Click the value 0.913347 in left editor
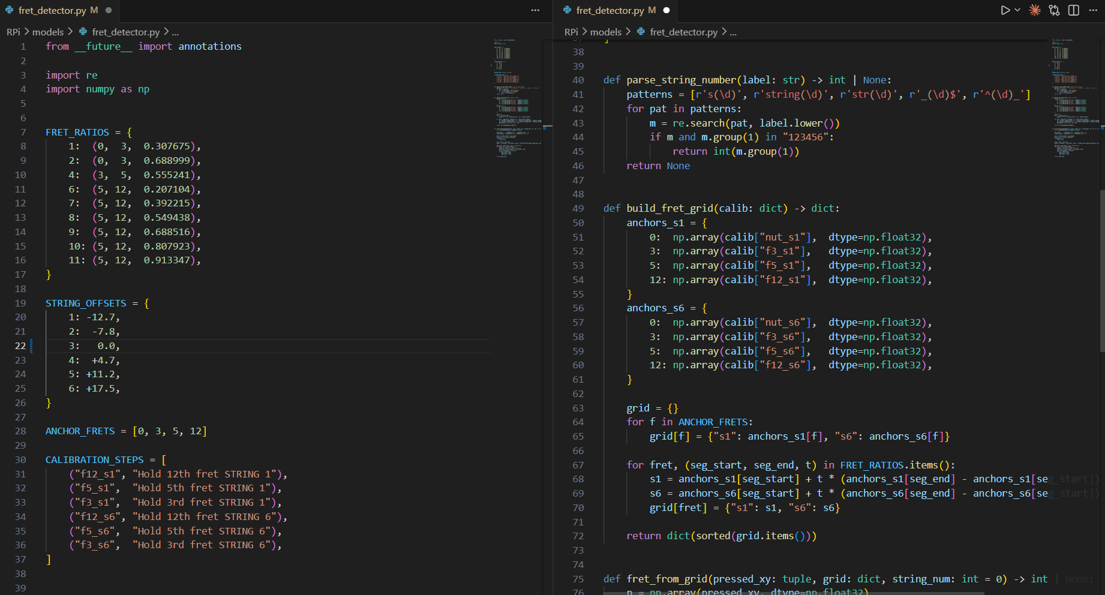 [x=167, y=260]
